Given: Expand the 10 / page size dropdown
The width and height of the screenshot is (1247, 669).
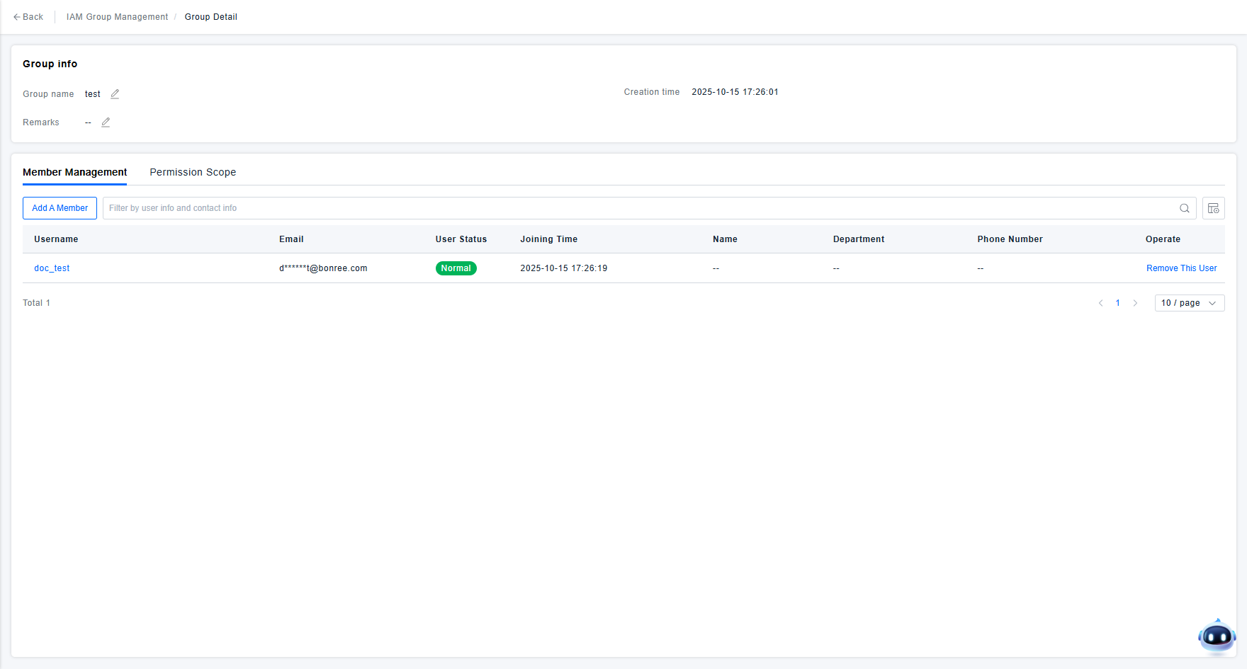Looking at the screenshot, I should (1189, 303).
